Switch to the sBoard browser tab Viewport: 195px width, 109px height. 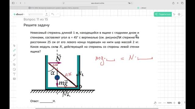click(x=141, y=8)
